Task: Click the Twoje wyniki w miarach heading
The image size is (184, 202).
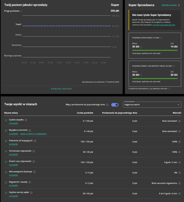Action: [21, 104]
